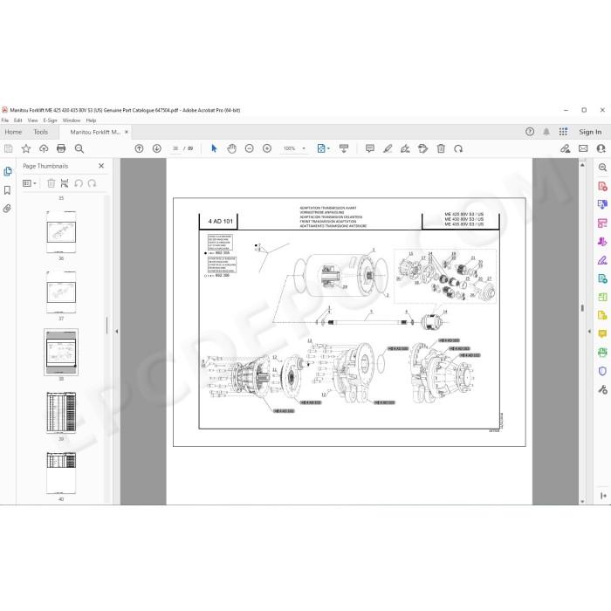Click the share with others icon
The height and width of the screenshot is (611, 611).
pyautogui.click(x=601, y=148)
